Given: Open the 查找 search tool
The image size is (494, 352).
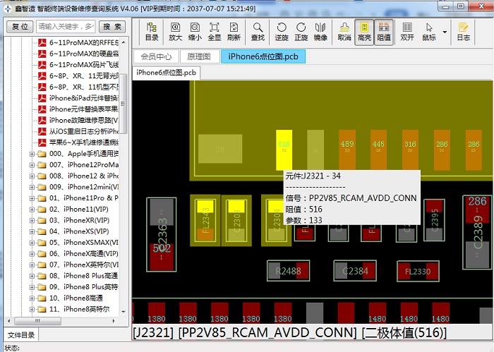Looking at the screenshot, I should click(258, 32).
